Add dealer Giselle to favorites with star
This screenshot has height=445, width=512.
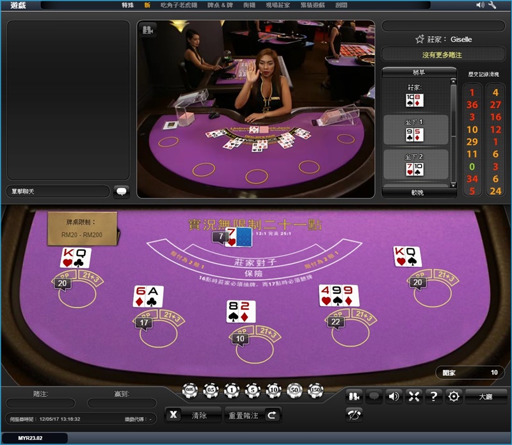coord(420,39)
